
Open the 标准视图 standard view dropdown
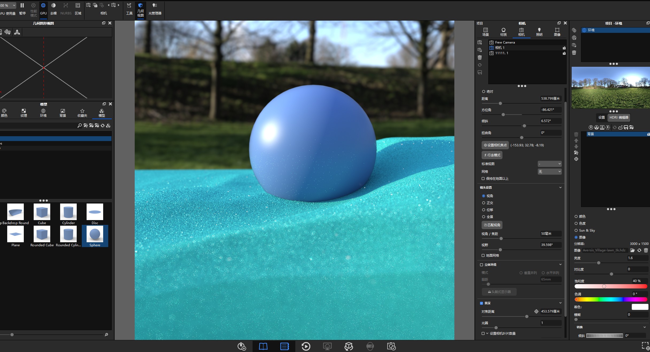pos(550,164)
